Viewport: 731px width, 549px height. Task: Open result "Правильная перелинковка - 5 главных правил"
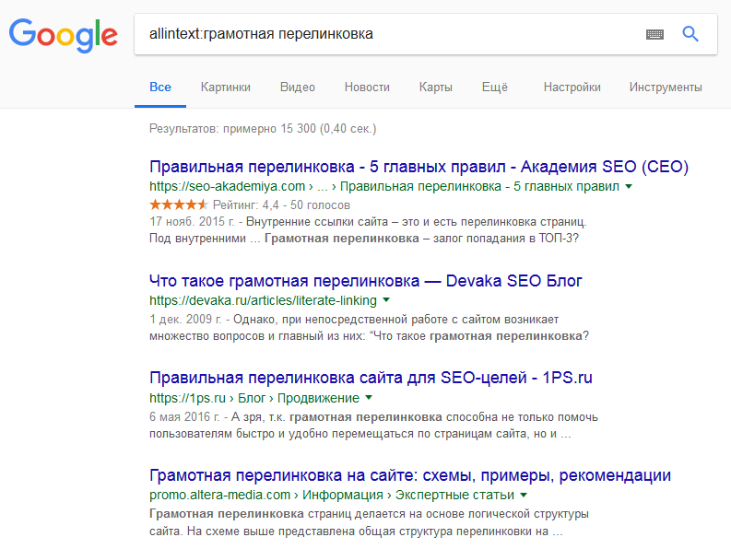tap(419, 167)
